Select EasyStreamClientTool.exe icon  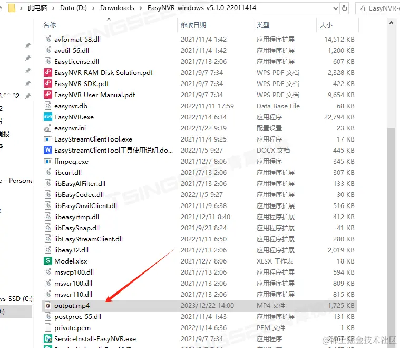pos(48,139)
